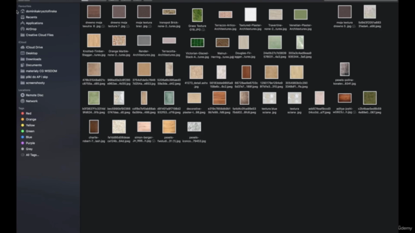Open screenshooty folder in sidebar
This screenshot has width=415, height=233.
point(33,83)
